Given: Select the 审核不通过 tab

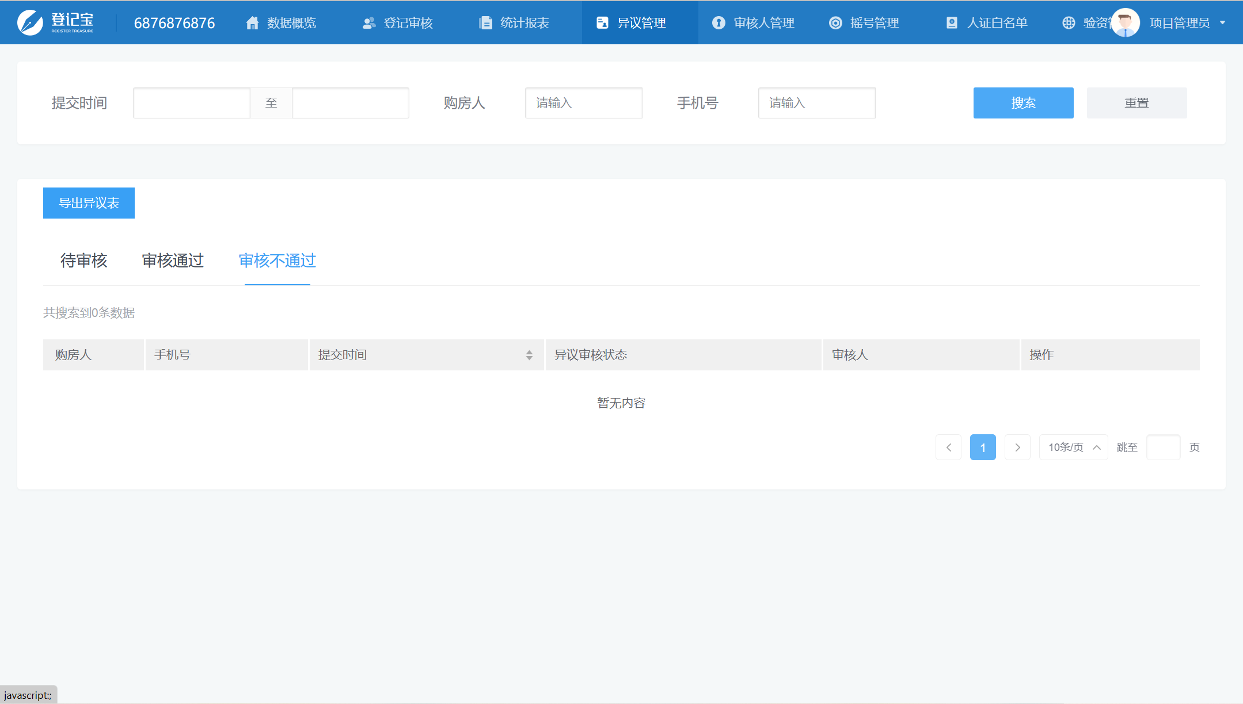Looking at the screenshot, I should [x=278, y=261].
